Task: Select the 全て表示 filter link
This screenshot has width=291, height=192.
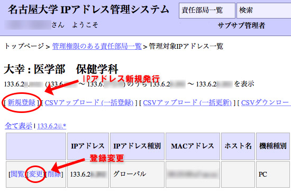Action: 19,126
